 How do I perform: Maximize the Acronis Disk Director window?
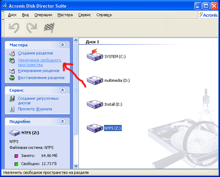pos(206,6)
